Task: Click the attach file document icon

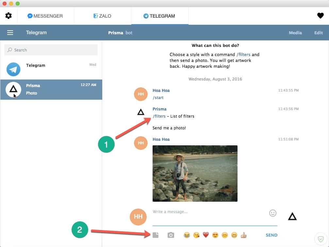Action: 156,235
